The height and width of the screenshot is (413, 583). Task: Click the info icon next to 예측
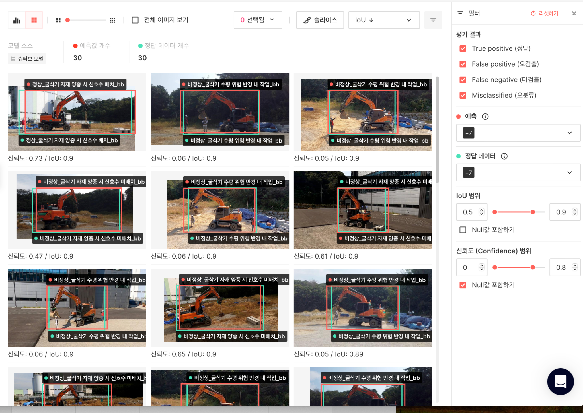[485, 117]
